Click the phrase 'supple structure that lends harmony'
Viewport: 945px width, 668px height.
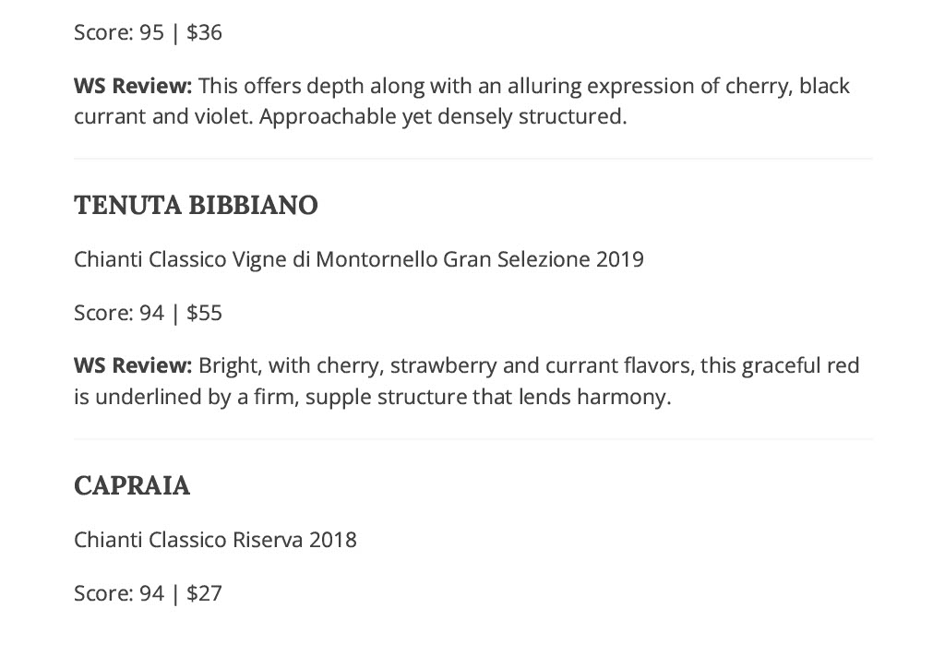[485, 398]
